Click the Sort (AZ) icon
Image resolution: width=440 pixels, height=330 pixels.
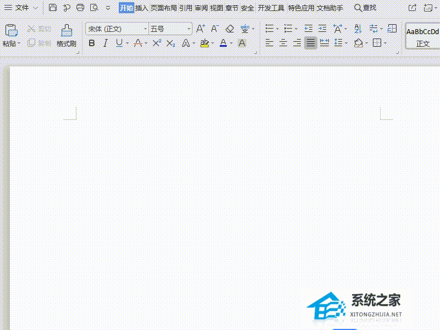[356, 28]
